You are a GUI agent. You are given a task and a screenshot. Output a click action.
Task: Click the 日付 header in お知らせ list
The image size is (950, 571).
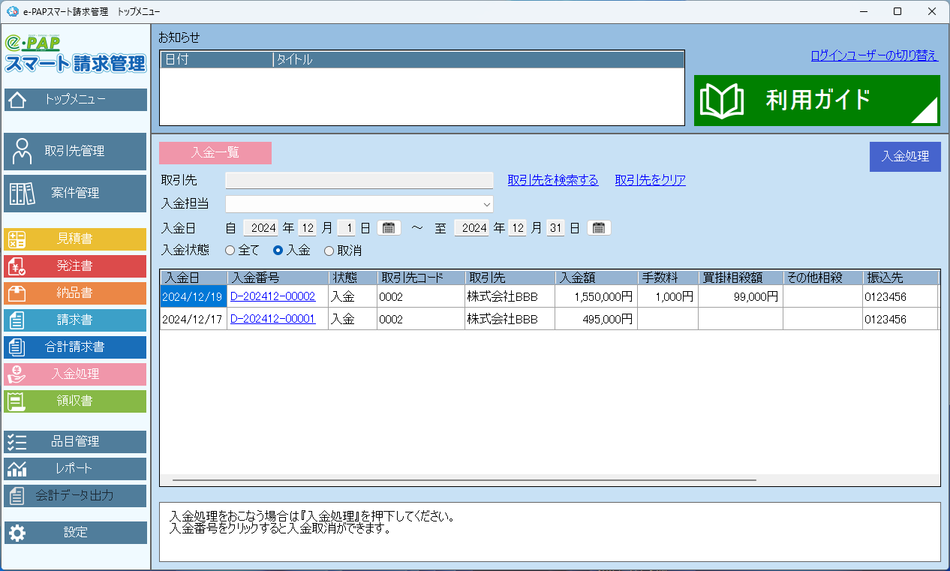pos(217,60)
